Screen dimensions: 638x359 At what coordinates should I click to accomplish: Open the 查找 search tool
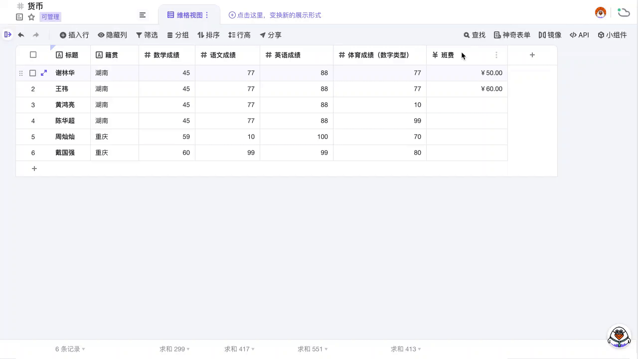coord(474,35)
